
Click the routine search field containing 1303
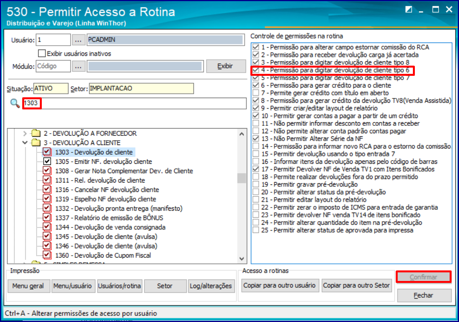tap(135, 103)
